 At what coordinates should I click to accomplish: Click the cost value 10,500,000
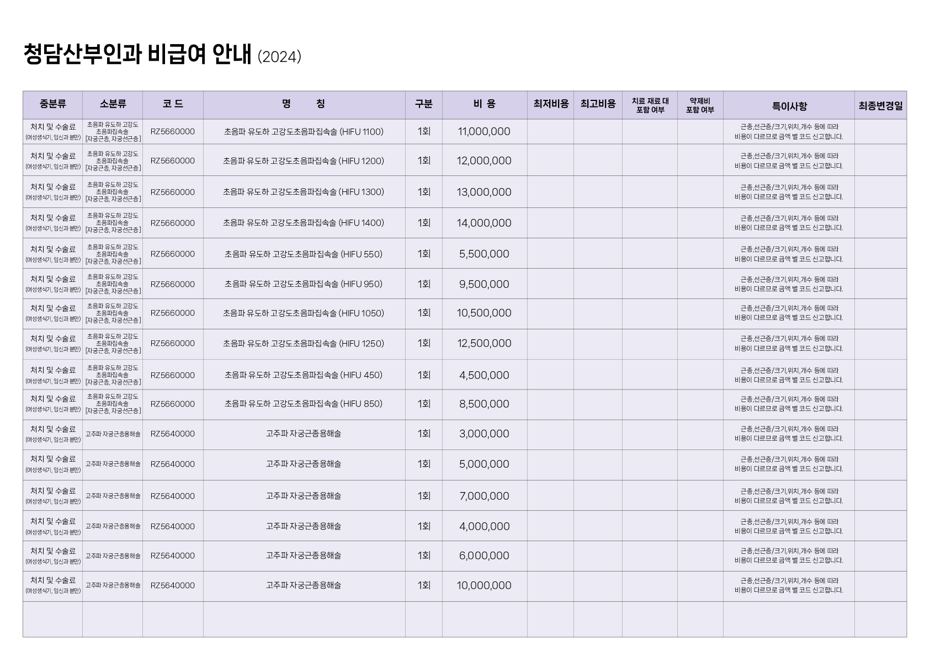point(484,313)
